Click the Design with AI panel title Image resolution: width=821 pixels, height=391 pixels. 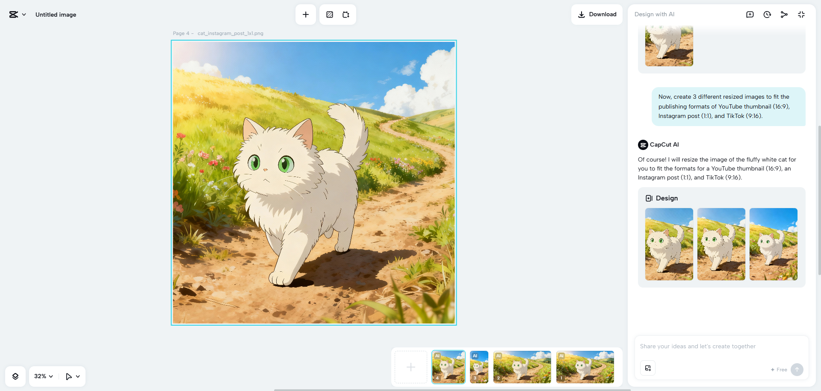[655, 15]
